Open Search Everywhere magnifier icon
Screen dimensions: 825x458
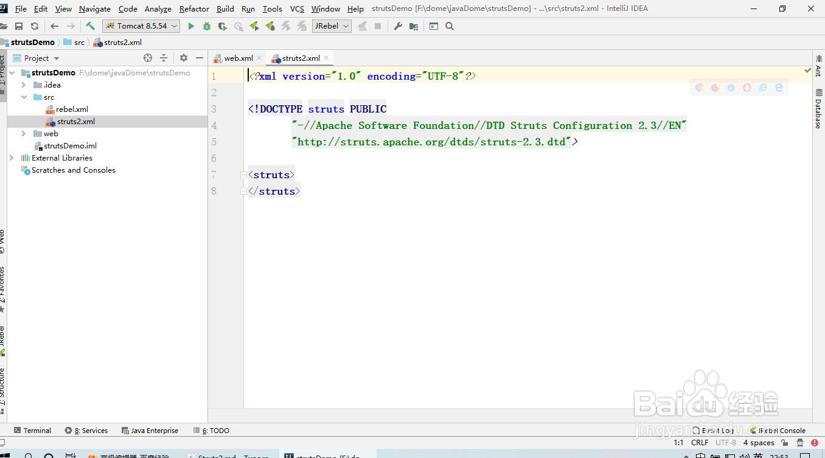point(450,26)
